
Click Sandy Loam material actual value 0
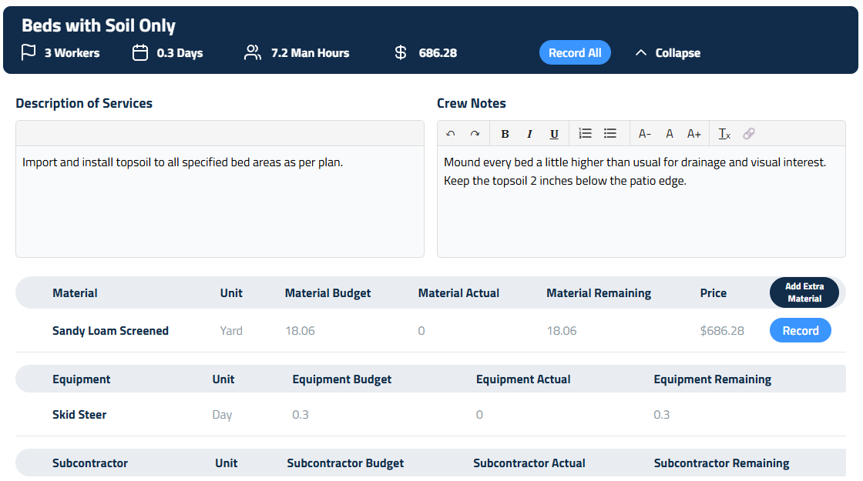coord(421,330)
